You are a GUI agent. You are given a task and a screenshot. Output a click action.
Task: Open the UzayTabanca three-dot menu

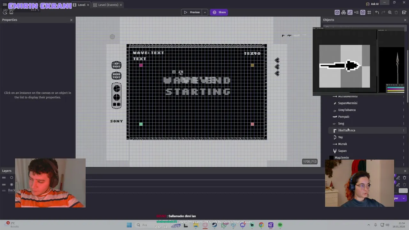click(404, 110)
